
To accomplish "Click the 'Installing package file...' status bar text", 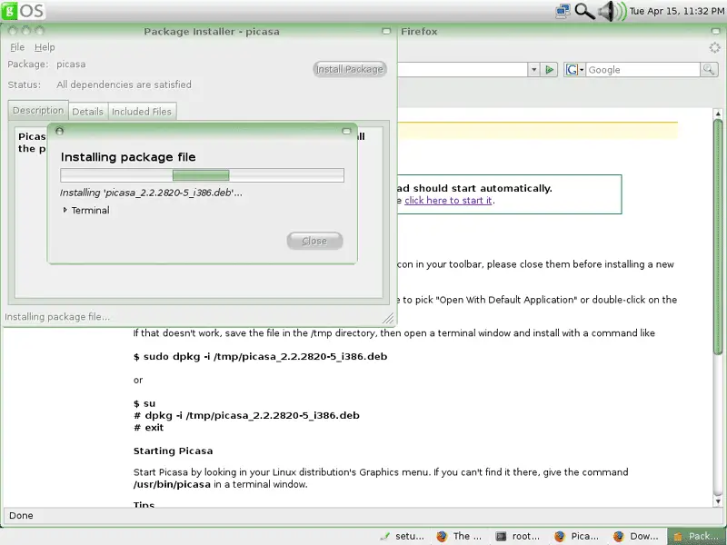I will [57, 317].
